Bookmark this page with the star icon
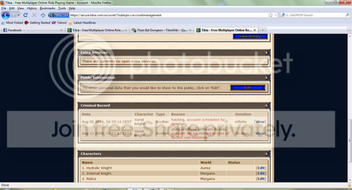The width and height of the screenshot is (352, 190). (270, 15)
